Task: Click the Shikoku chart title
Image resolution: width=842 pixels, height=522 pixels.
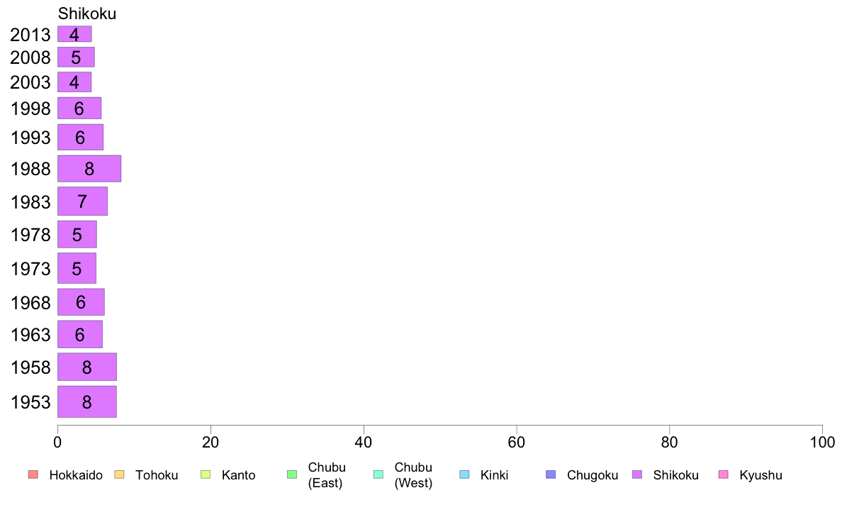Action: point(87,13)
